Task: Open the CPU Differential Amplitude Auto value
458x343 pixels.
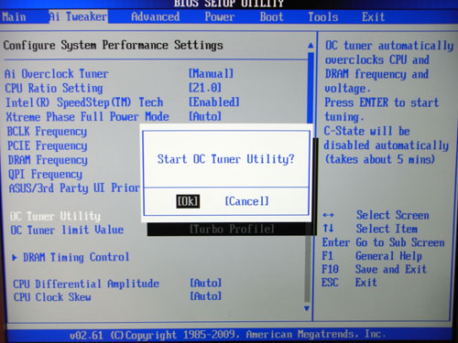Action: (205, 283)
